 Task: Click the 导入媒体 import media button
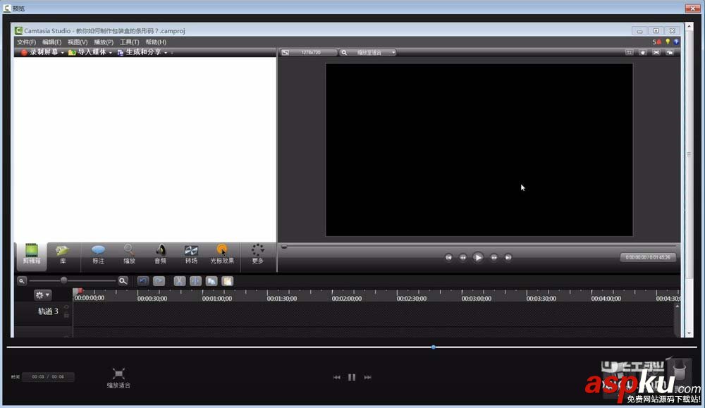87,52
